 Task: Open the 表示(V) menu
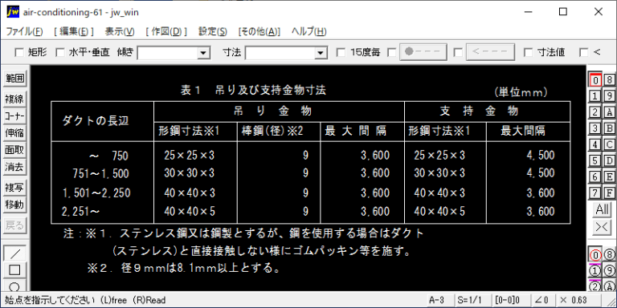[x=120, y=32]
